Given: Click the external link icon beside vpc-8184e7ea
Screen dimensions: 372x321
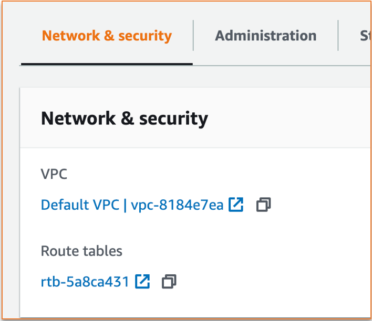Looking at the screenshot, I should pyautogui.click(x=236, y=205).
